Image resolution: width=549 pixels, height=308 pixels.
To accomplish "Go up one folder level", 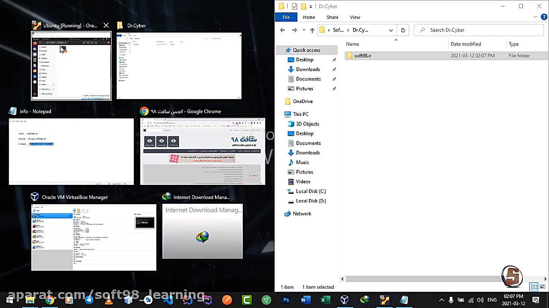I will click(x=312, y=30).
